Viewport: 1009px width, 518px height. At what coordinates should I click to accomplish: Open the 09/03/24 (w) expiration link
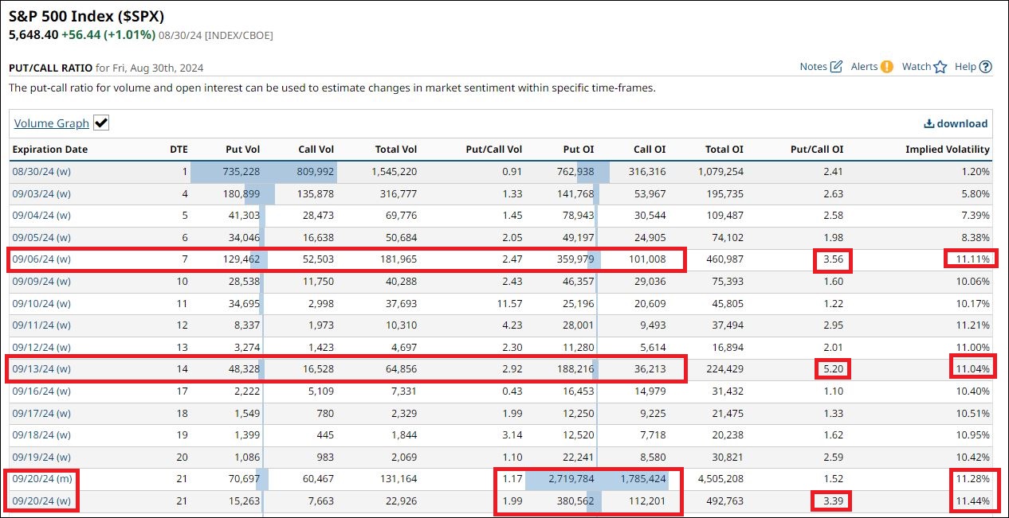pyautogui.click(x=41, y=193)
